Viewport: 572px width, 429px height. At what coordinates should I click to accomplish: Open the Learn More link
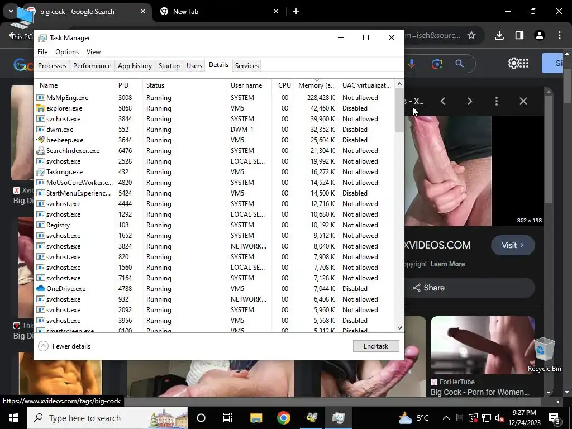point(447,264)
